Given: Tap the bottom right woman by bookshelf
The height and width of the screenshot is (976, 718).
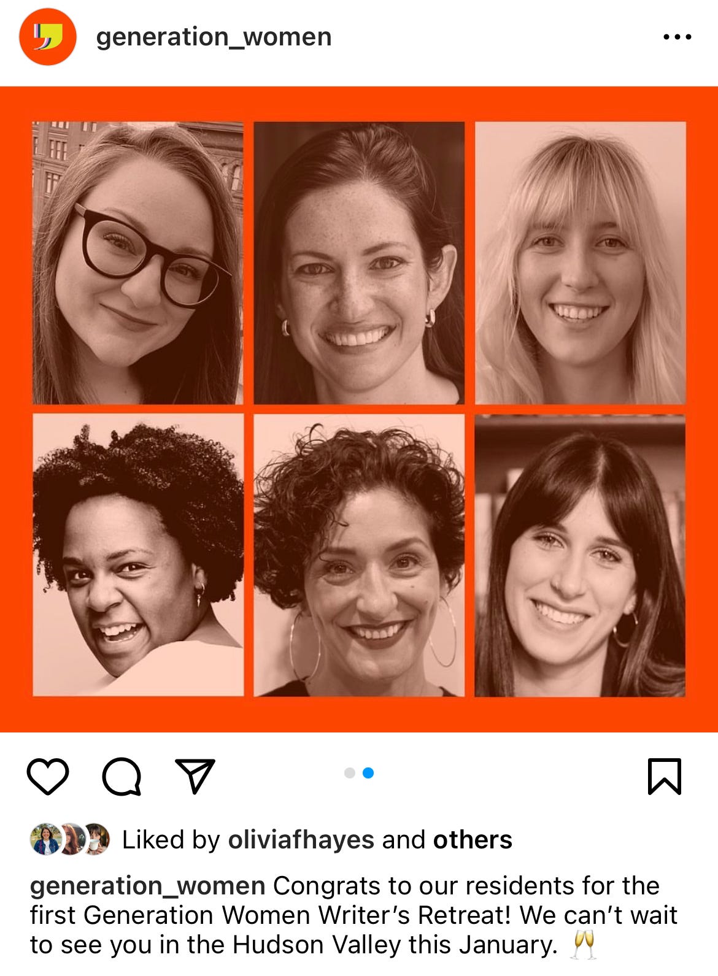Looking at the screenshot, I should click(x=581, y=555).
